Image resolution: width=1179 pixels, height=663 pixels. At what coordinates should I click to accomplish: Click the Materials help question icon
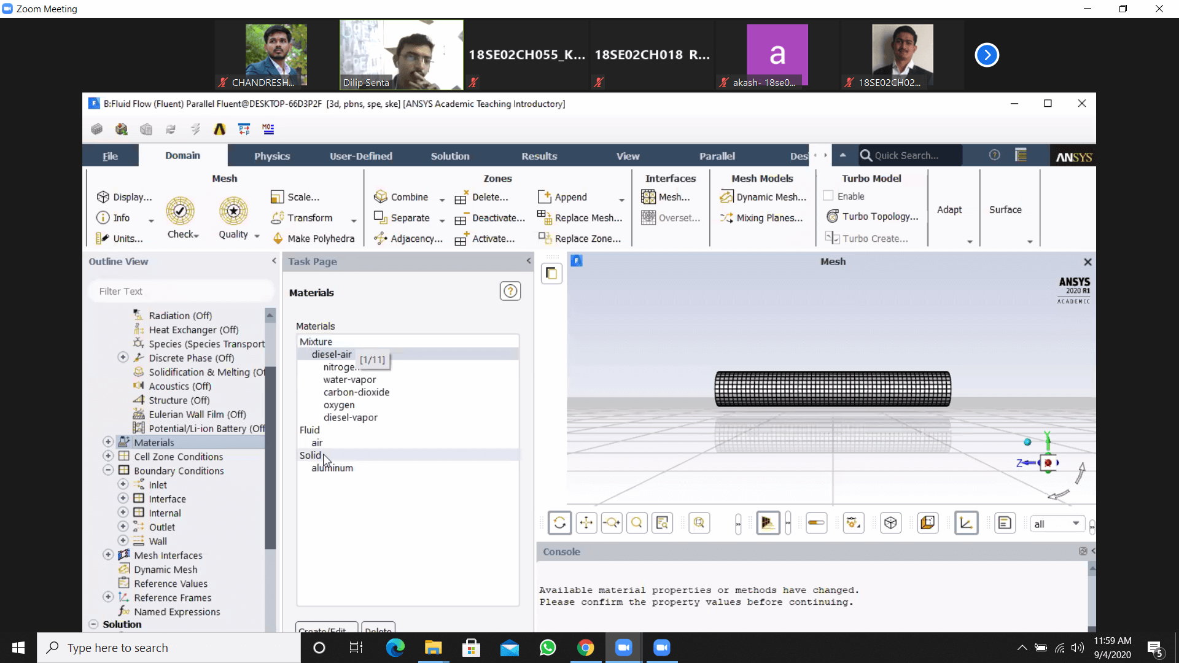pos(510,291)
